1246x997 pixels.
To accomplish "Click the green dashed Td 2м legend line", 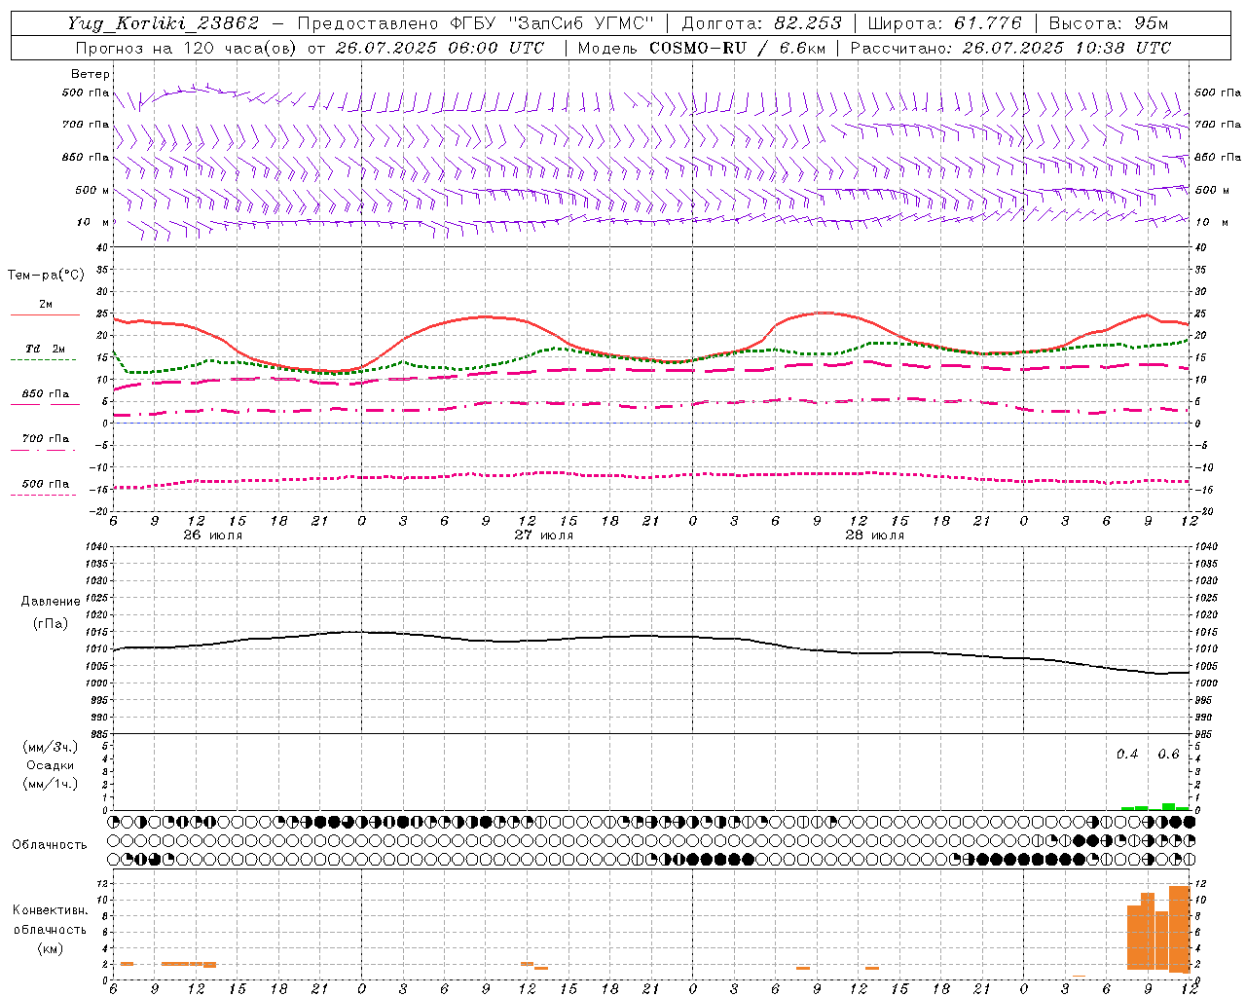I will click(45, 360).
